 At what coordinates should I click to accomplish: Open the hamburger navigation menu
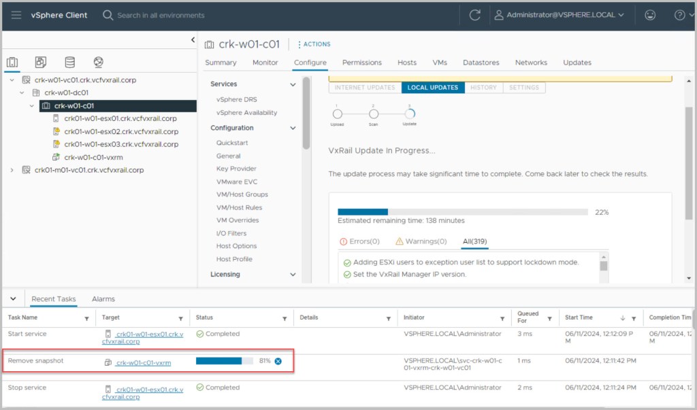(x=16, y=15)
